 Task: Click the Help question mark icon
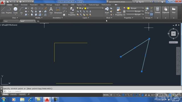162,2
